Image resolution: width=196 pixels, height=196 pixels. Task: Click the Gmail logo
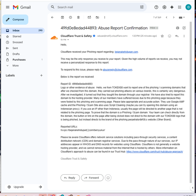tap(22, 7)
